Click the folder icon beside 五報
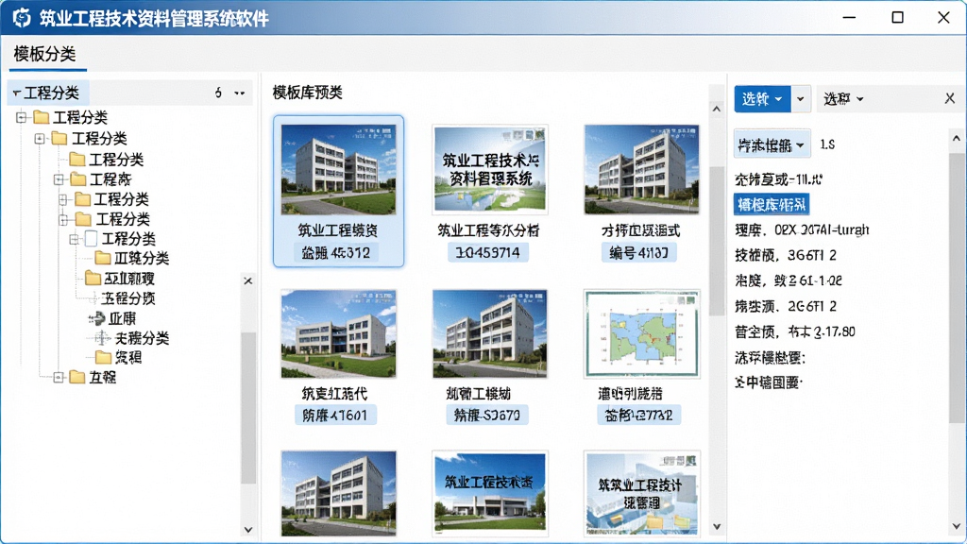The height and width of the screenshot is (544, 967). (x=77, y=377)
